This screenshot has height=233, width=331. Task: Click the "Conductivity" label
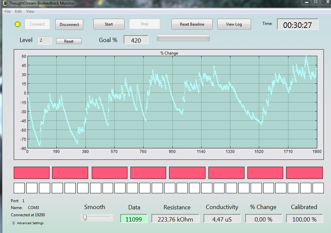[x=222, y=207]
